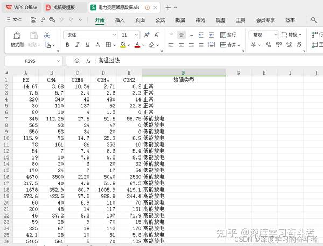323x246 pixels.
Task: Toggle Underline formatting
Action: click(88, 45)
